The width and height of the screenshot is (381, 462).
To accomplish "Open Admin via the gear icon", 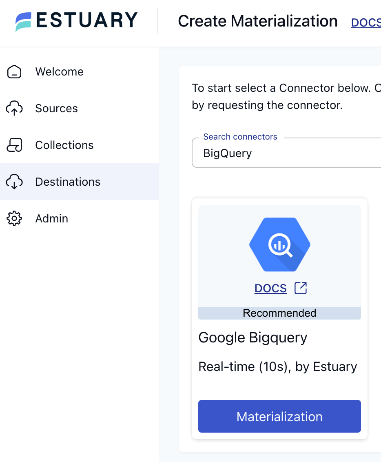I will pos(14,218).
